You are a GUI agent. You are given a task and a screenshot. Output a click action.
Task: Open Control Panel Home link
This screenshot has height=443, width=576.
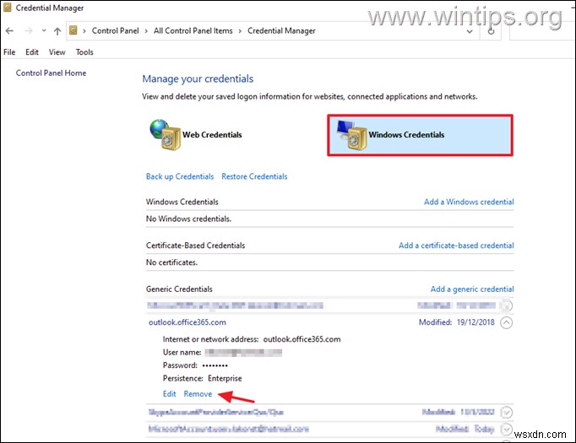[x=51, y=73]
